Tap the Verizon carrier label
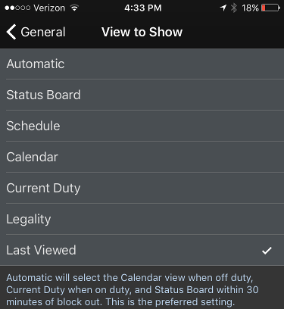Screen dimensions: 284x309 pyautogui.click(x=49, y=8)
